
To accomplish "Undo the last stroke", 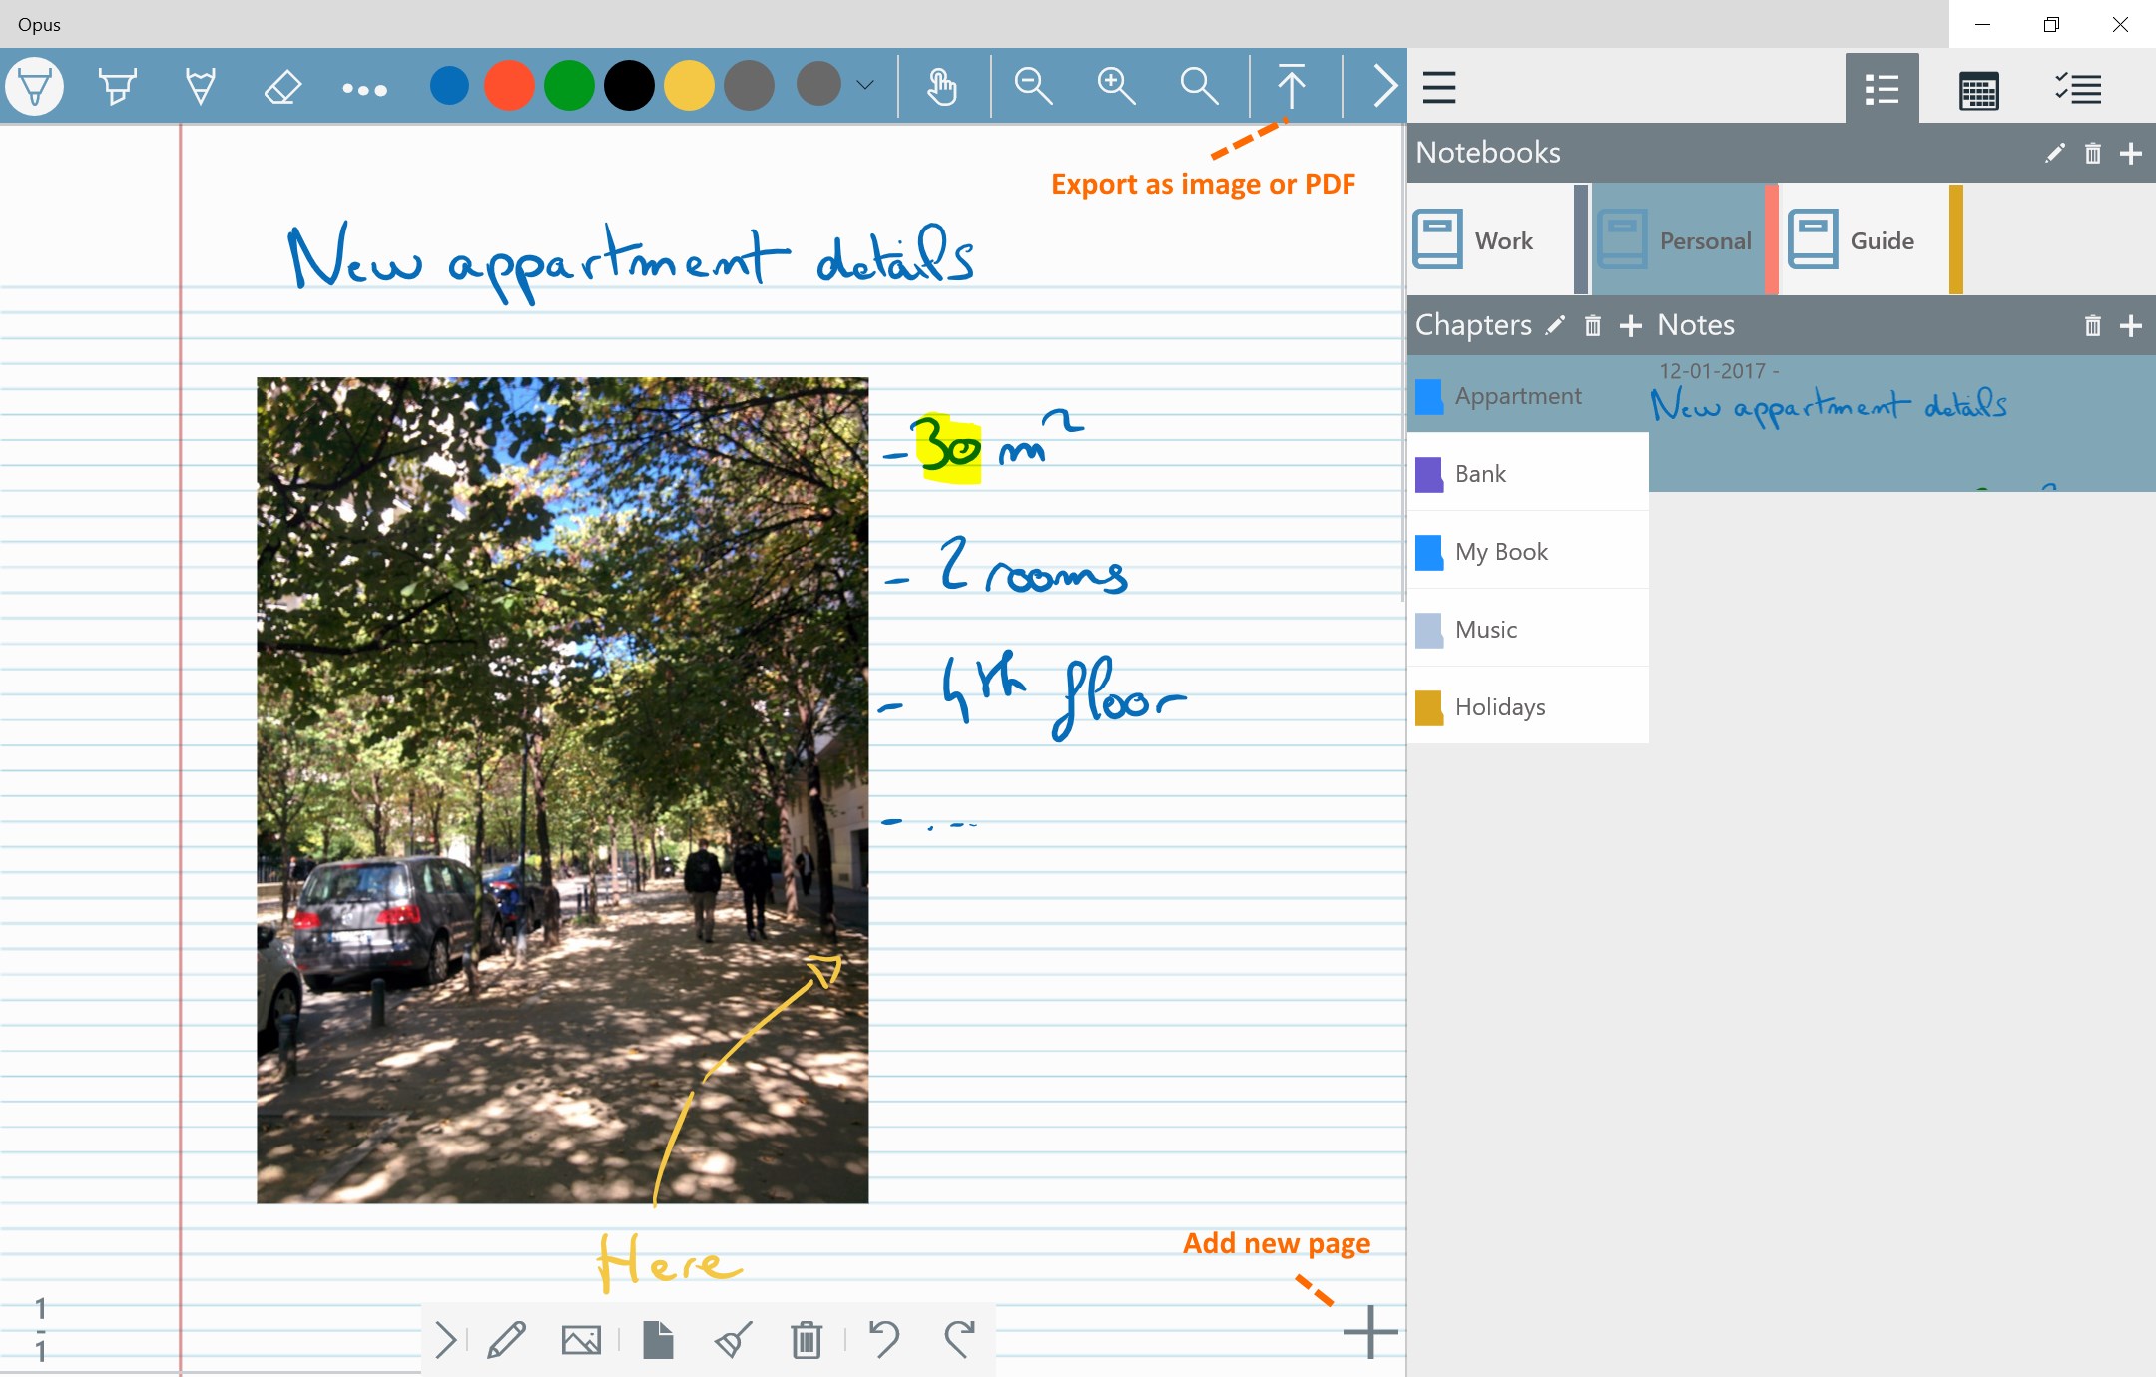I will [884, 1339].
